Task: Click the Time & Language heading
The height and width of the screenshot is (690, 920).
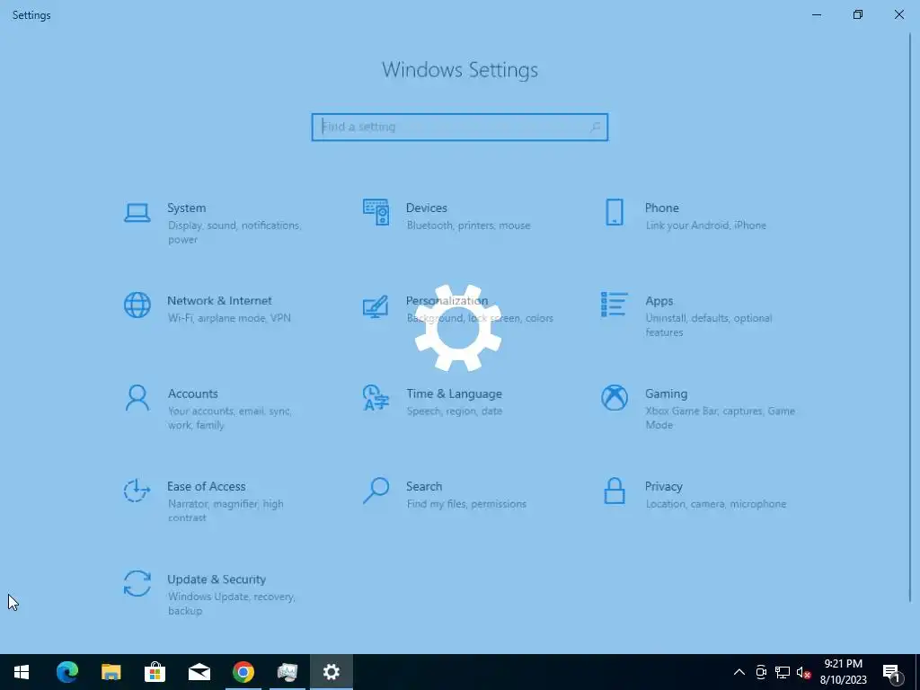Action: click(x=454, y=394)
